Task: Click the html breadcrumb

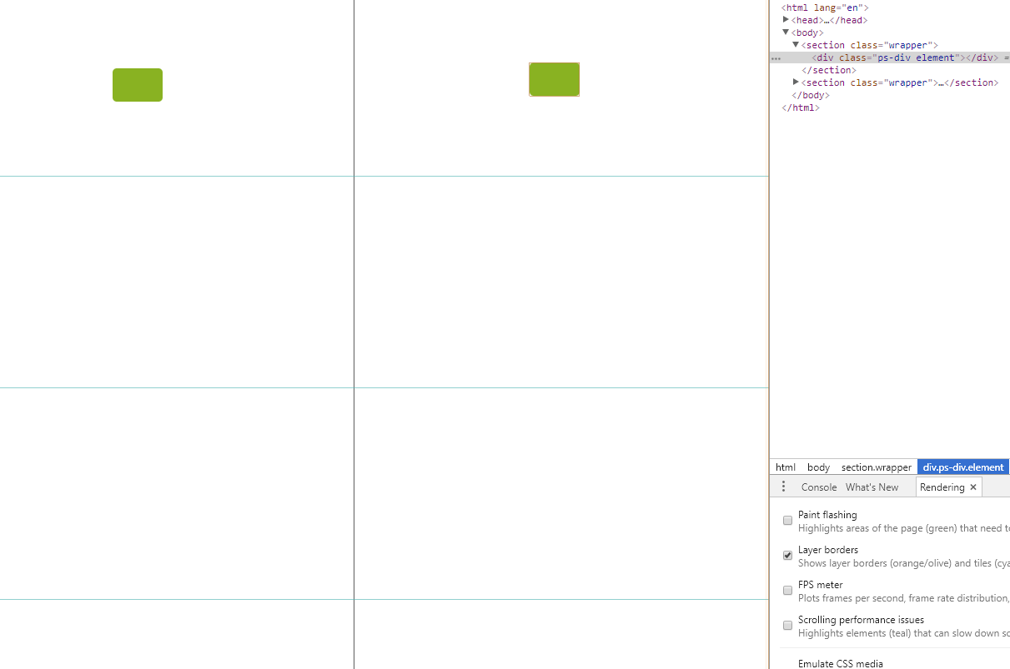Action: coord(785,467)
